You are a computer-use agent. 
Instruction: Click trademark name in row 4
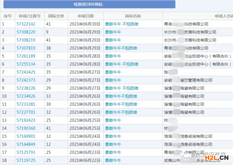[121, 48]
